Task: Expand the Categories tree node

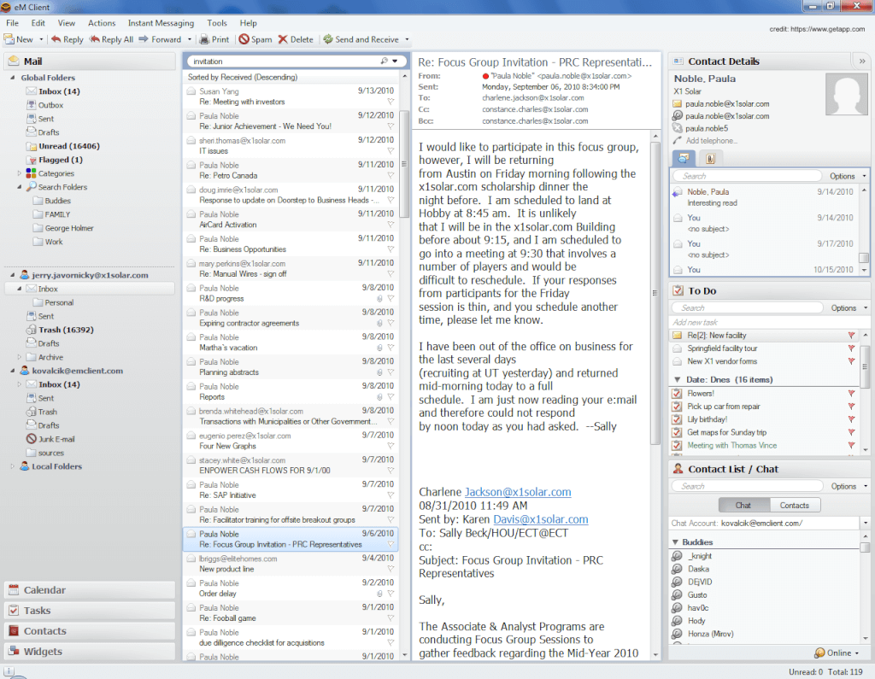Action: click(x=20, y=173)
